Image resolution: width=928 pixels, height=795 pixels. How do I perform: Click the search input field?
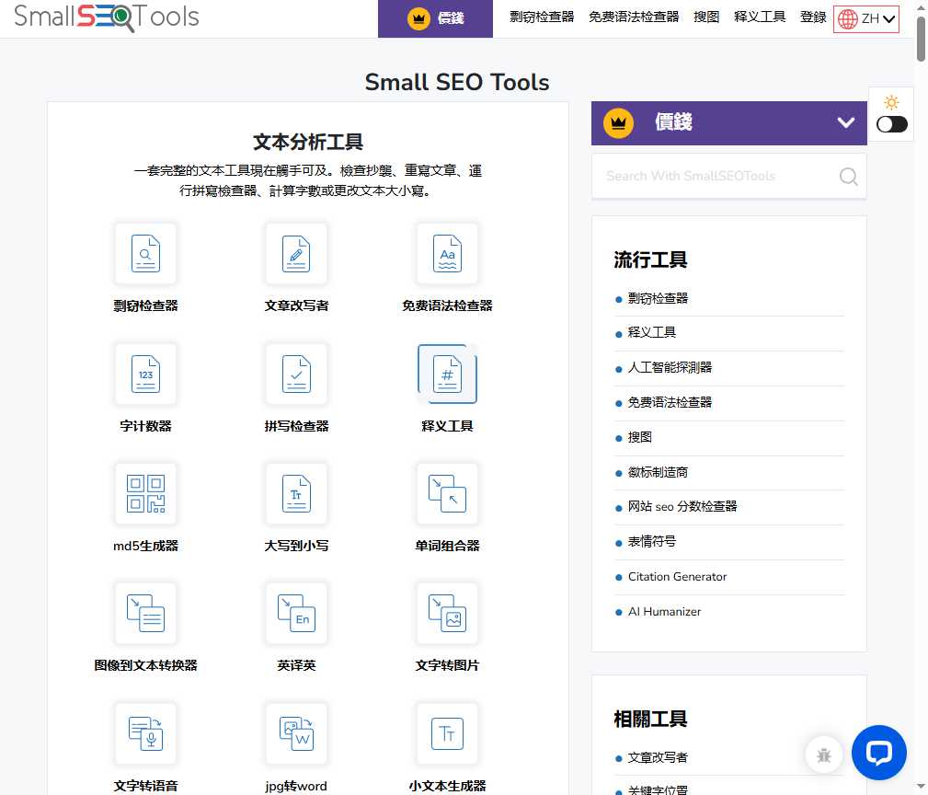(717, 176)
